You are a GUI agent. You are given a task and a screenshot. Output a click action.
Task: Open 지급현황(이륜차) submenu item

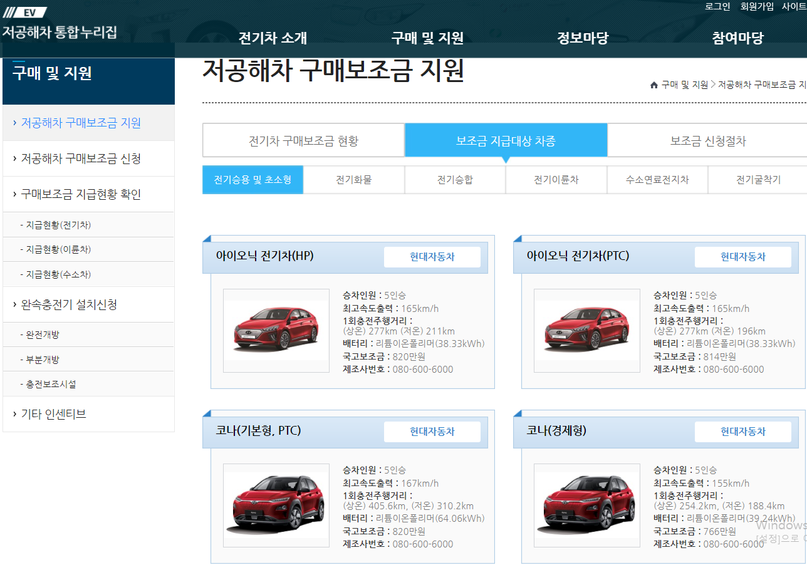88,249
